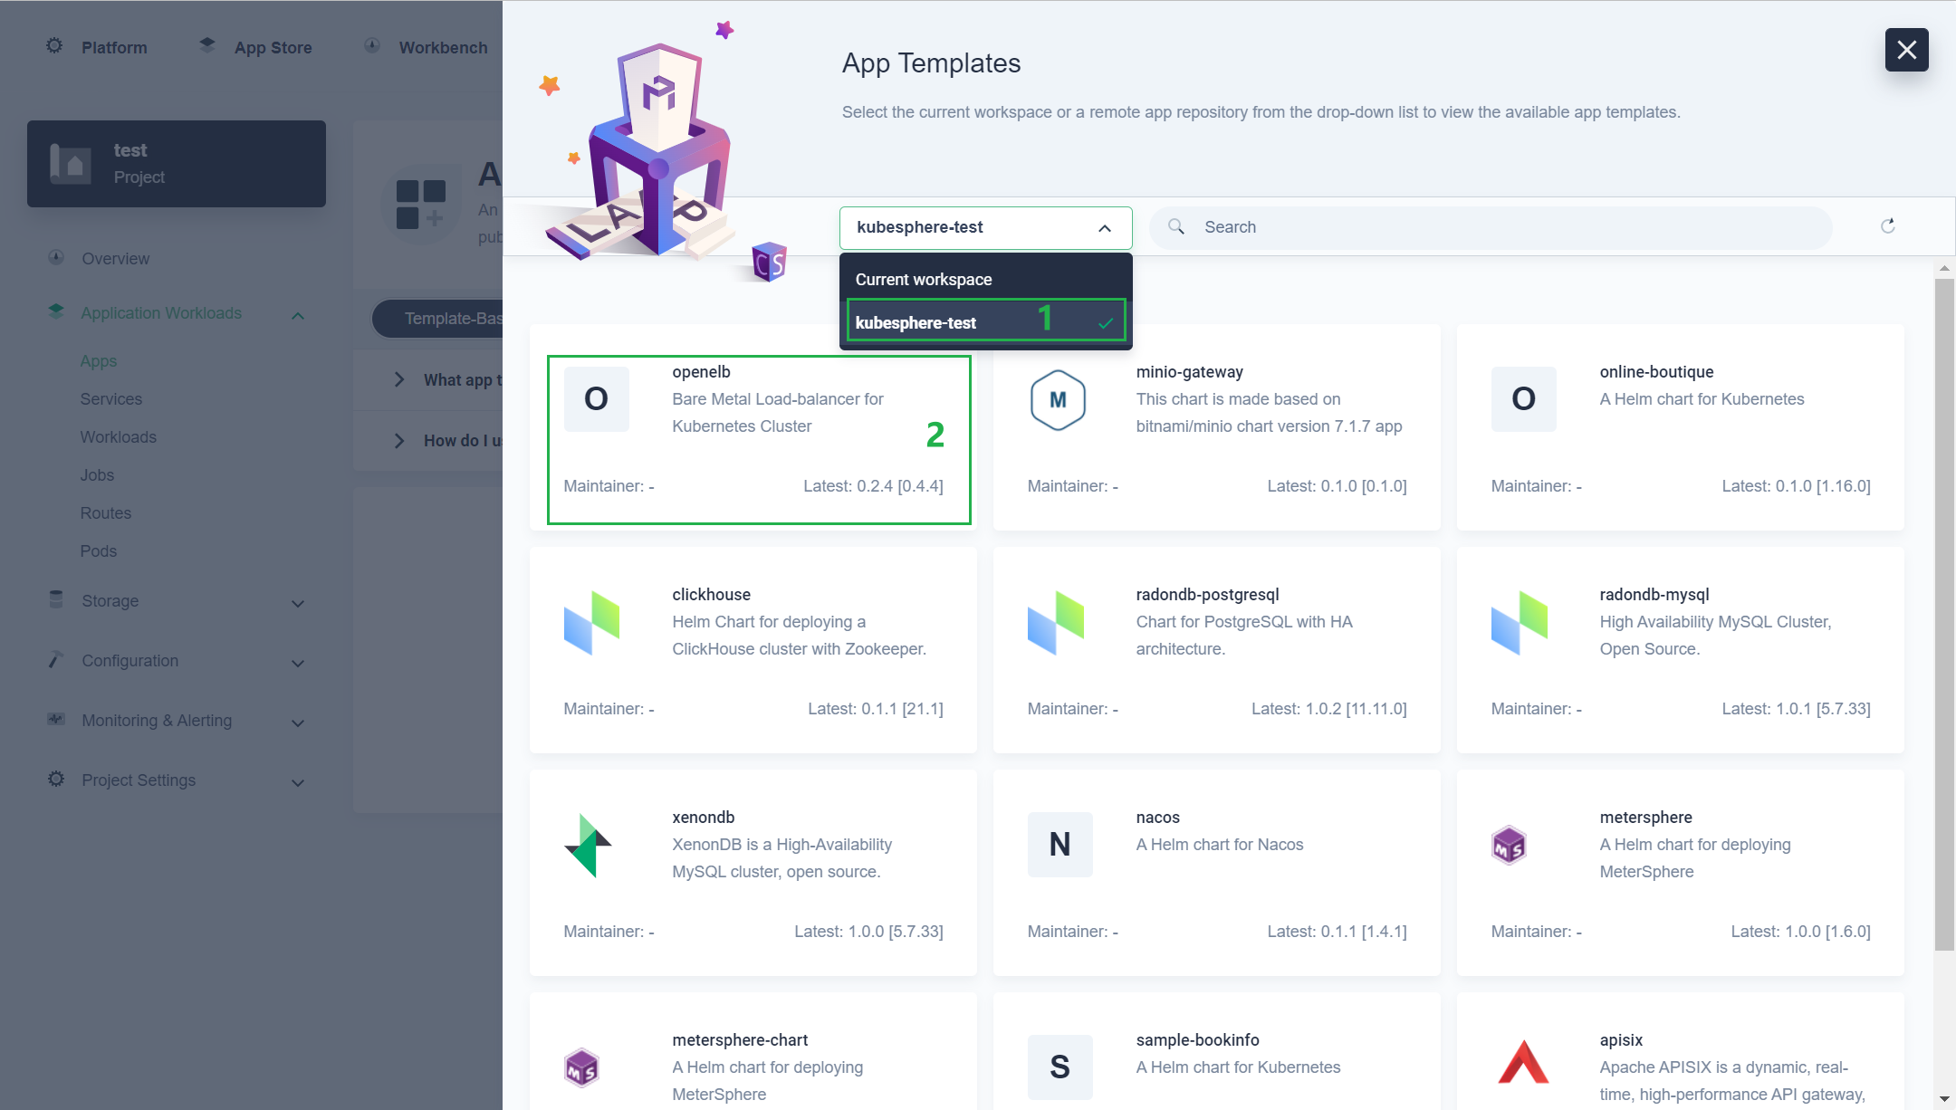Image resolution: width=1956 pixels, height=1110 pixels.
Task: Click the Configuration hammer icon
Action: 56,659
